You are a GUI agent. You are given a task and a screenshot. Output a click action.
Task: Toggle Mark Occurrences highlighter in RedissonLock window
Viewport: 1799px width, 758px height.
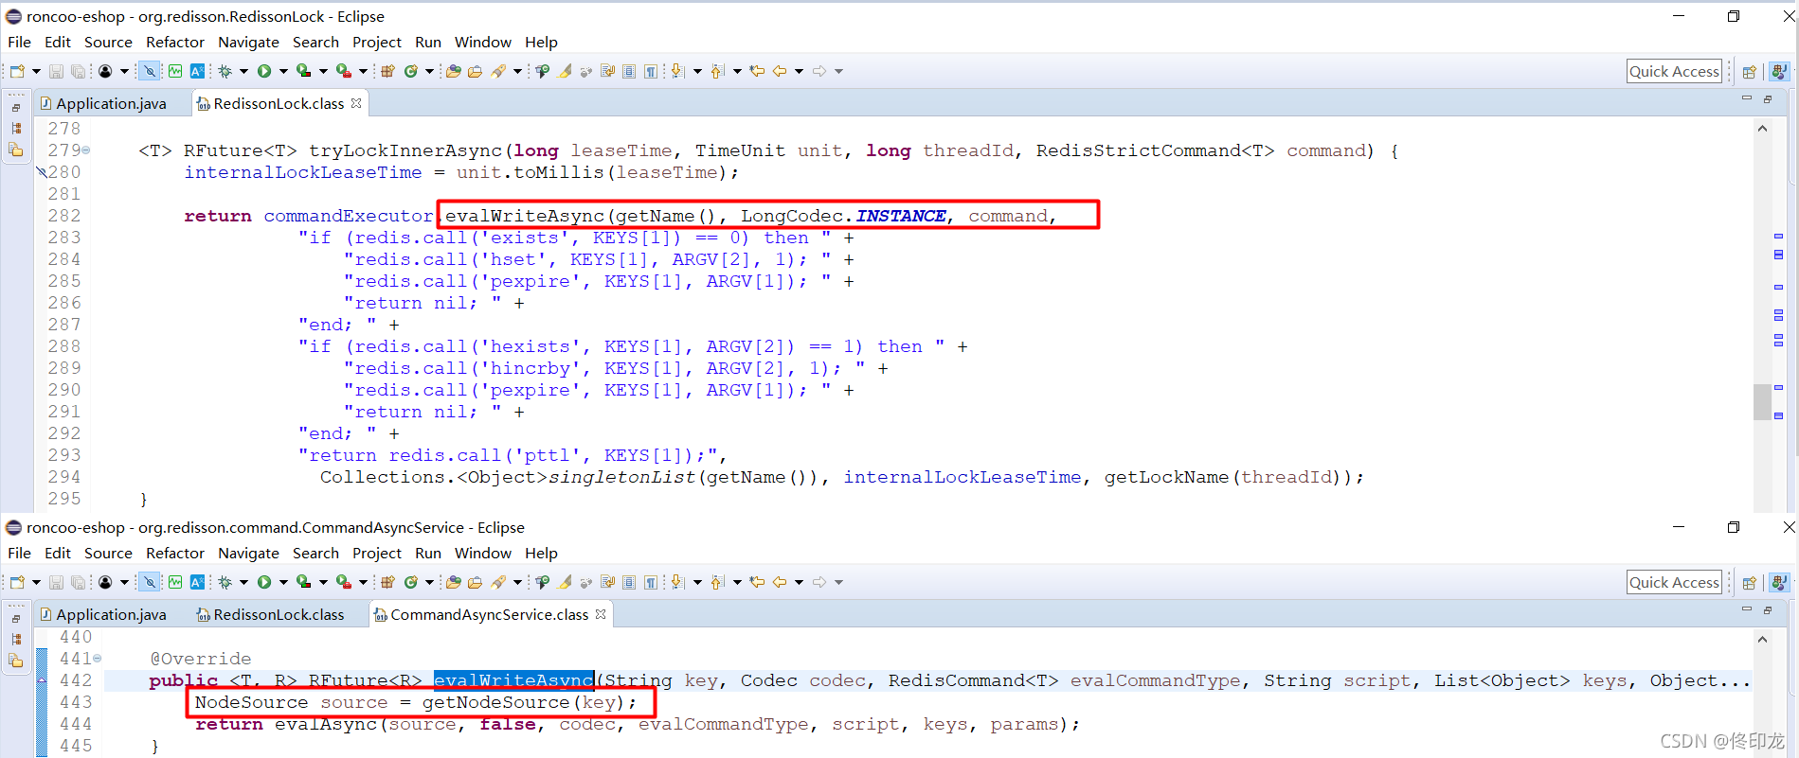565,71
